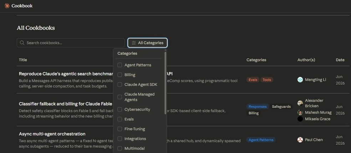Viewport: 351px width, 153px height.
Task: Click the Tools category tag
Action: pyautogui.click(x=267, y=80)
